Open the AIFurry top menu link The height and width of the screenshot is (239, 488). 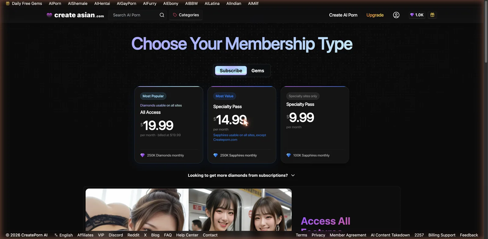[150, 3]
